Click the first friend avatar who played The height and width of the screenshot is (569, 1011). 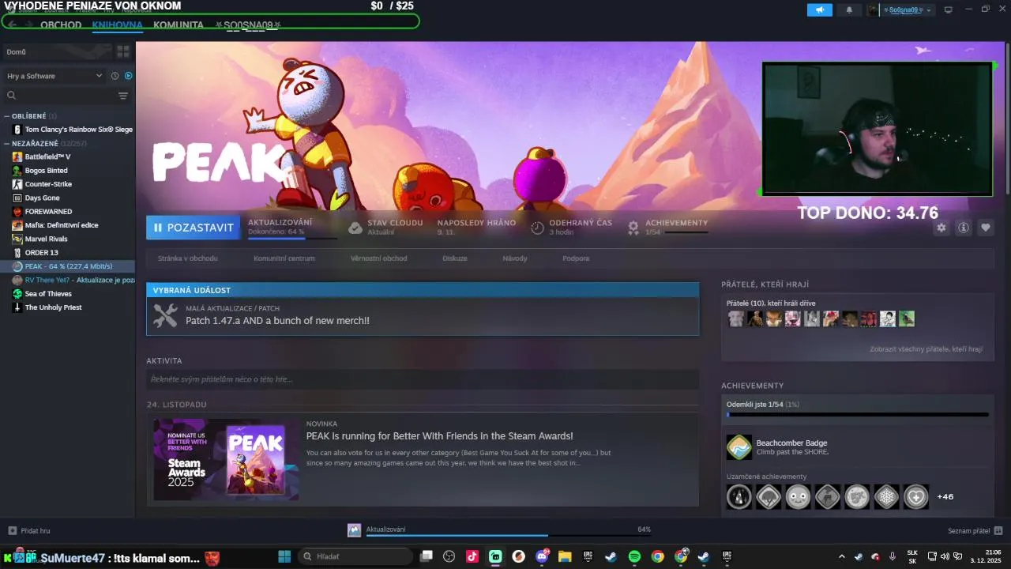(x=735, y=318)
